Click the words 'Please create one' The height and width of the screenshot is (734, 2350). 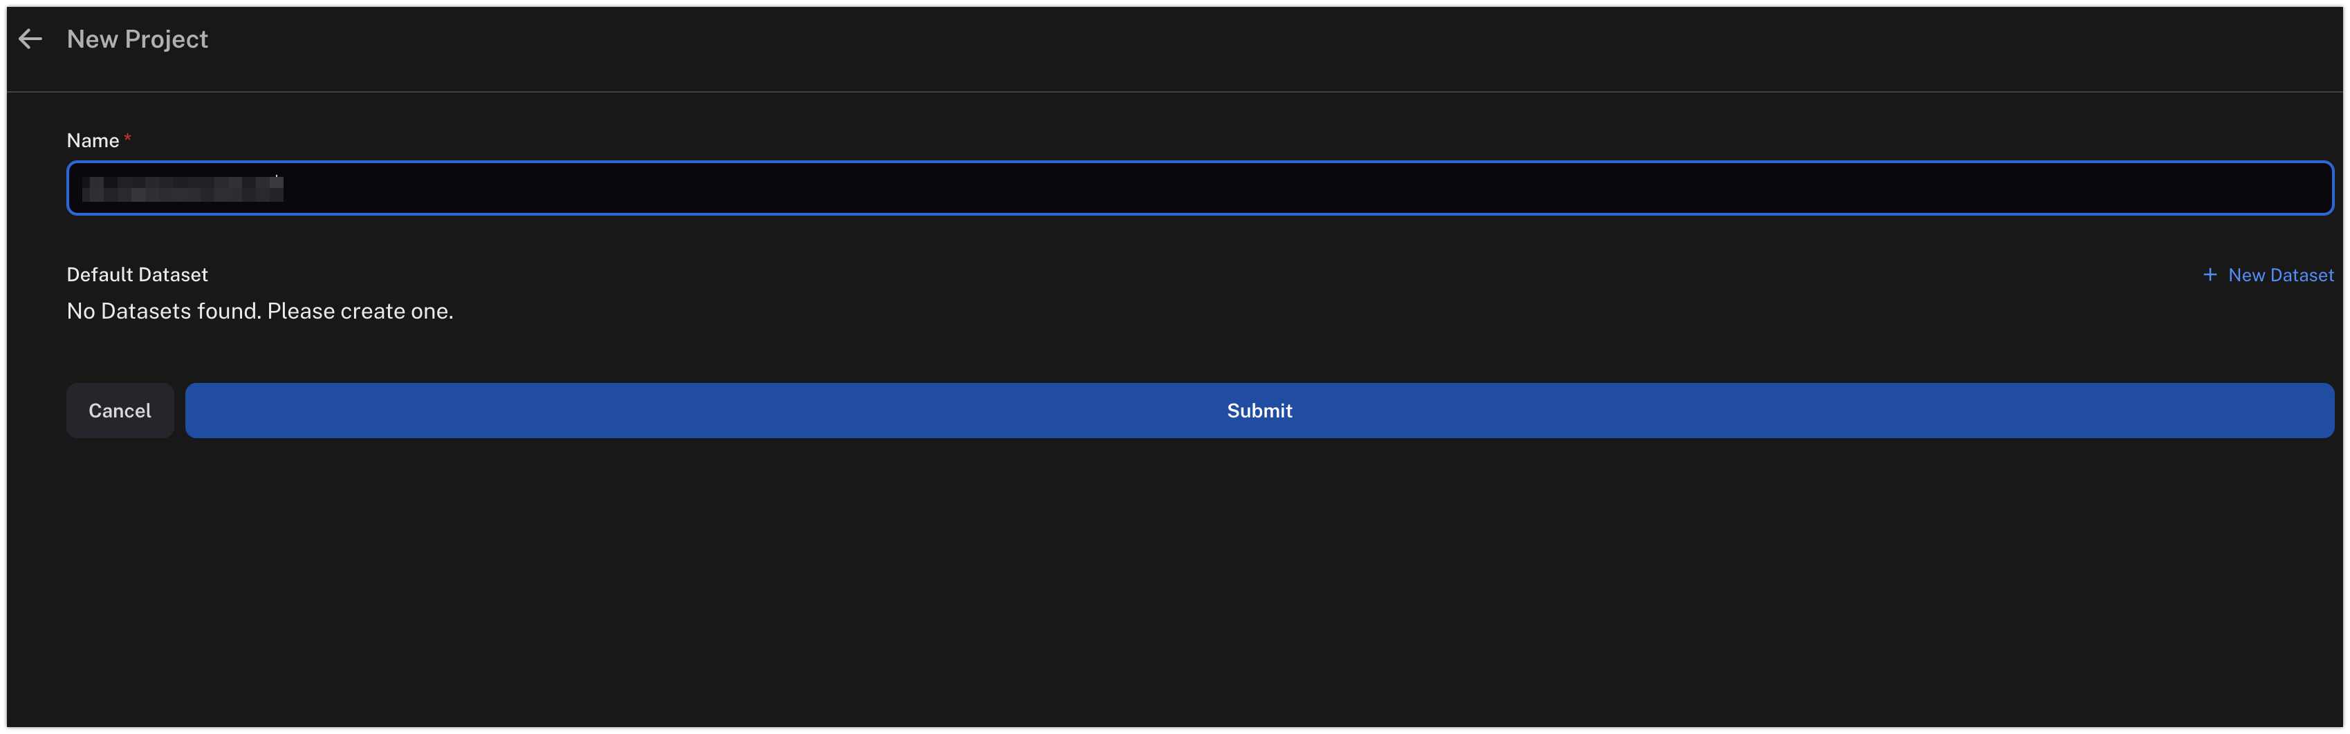[358, 311]
